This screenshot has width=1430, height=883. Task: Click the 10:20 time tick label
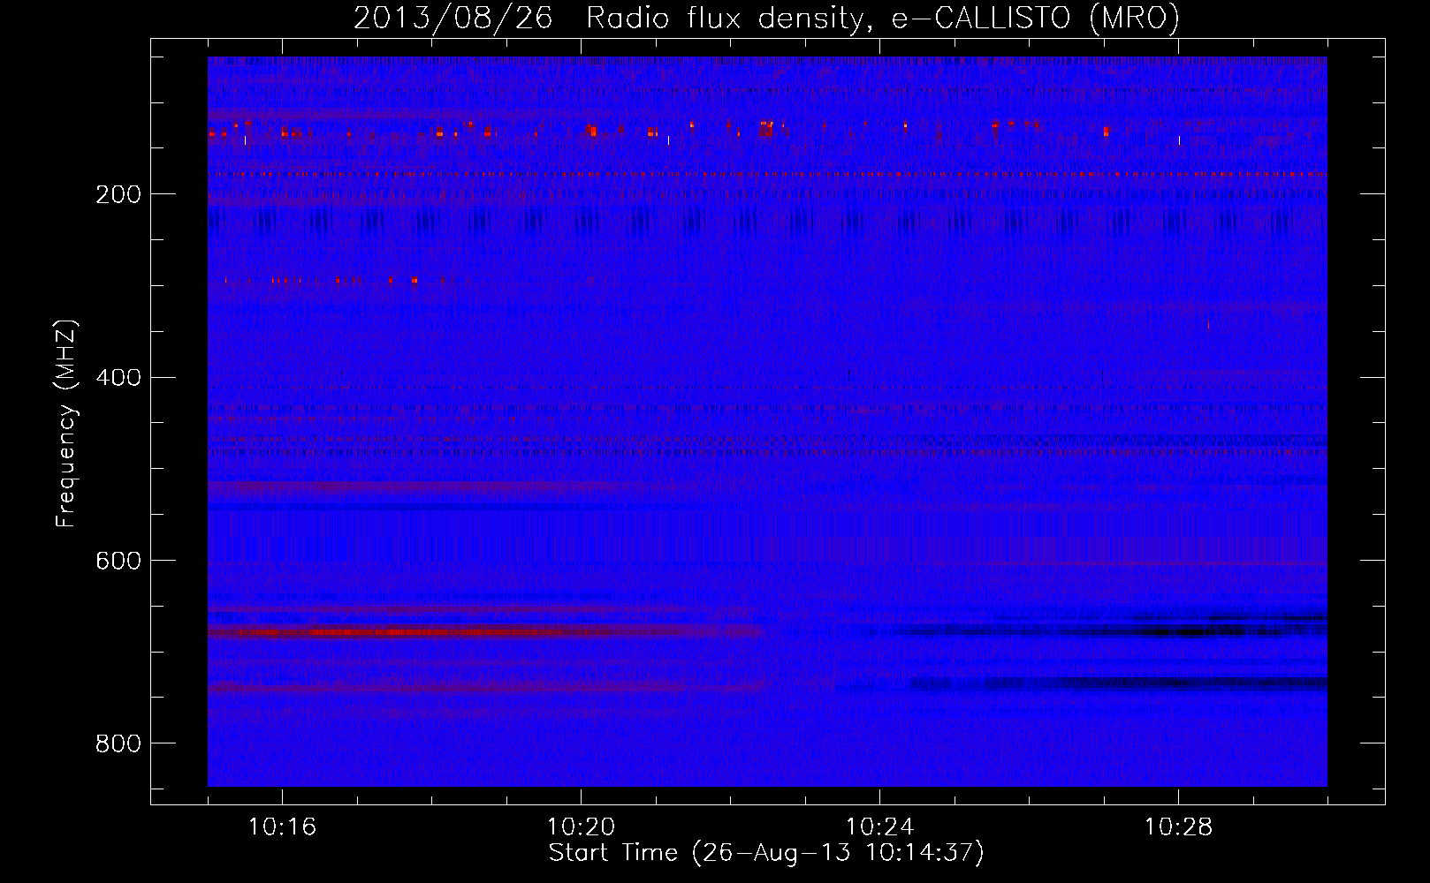tap(581, 827)
